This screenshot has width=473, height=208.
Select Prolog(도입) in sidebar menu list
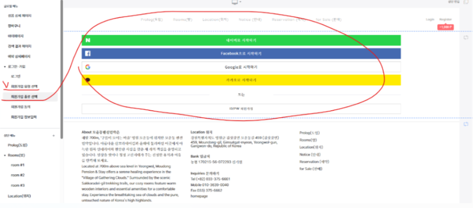pos(17,145)
